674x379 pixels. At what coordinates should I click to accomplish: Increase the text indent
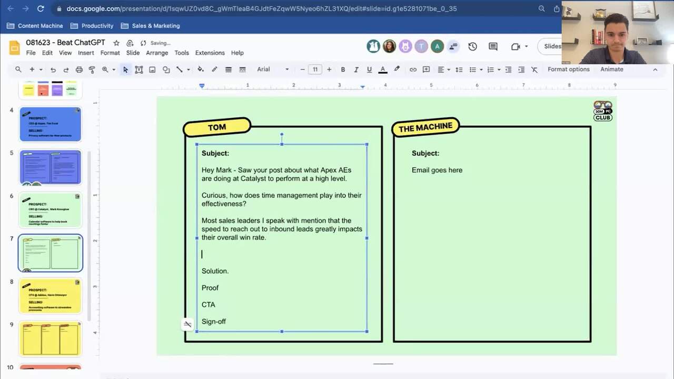click(521, 69)
